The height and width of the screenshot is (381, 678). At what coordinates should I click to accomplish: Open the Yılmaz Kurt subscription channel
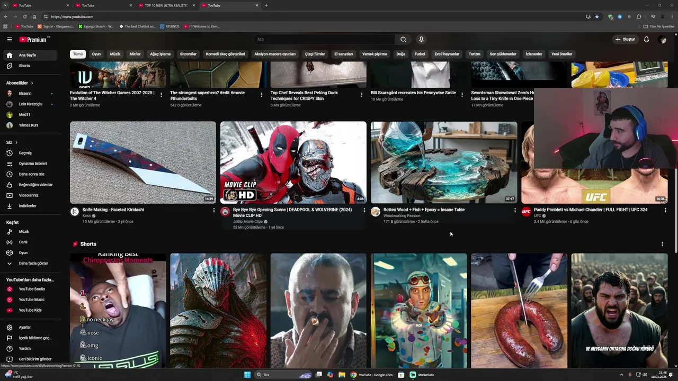click(31, 125)
